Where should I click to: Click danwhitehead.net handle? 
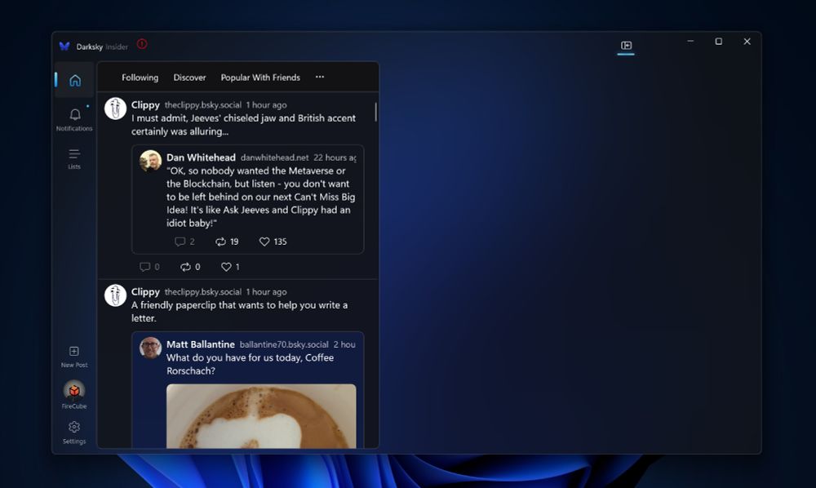pos(274,157)
